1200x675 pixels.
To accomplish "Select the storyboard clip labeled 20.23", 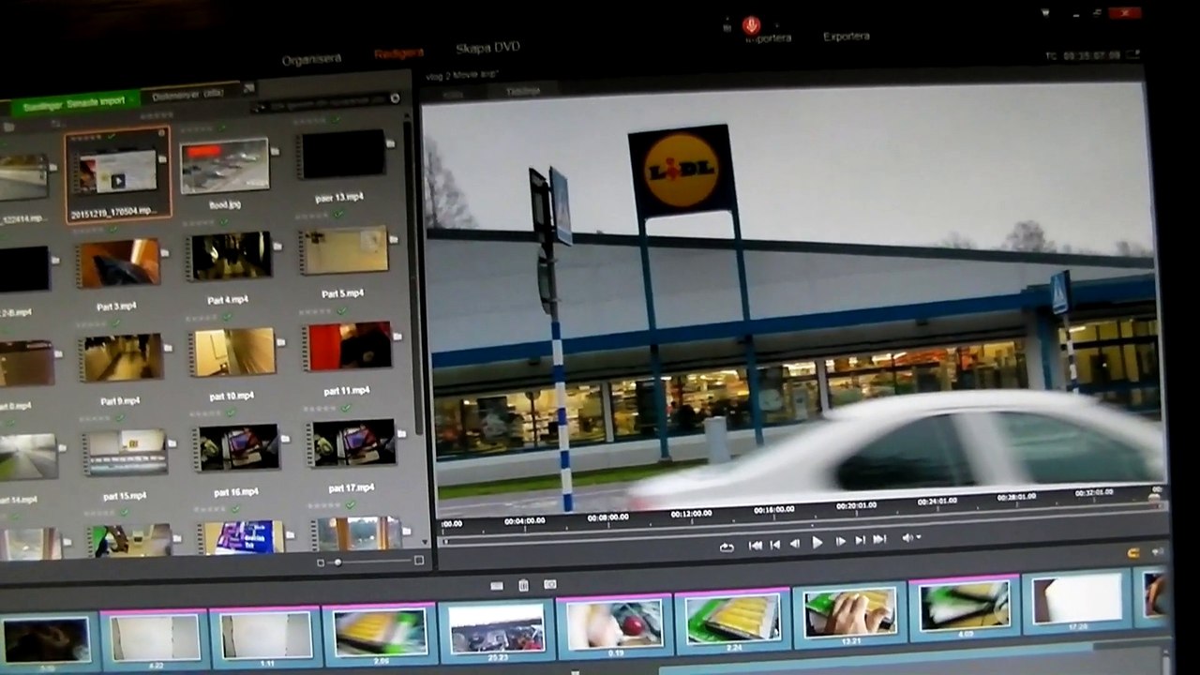I will tap(497, 630).
